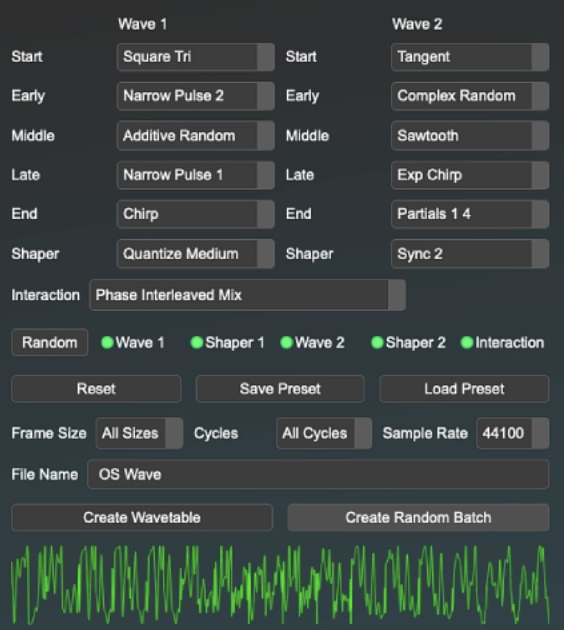Open the Wave 2 Start dropdown showing Tangent

[x=468, y=57]
